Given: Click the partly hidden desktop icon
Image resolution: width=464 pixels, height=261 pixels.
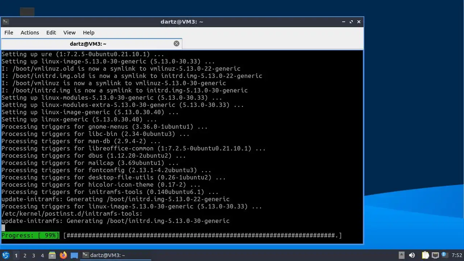Looking at the screenshot, I should pyautogui.click(x=27, y=12).
